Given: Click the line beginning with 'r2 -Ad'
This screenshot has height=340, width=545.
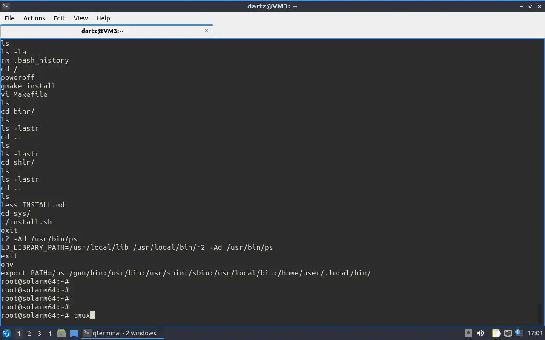Looking at the screenshot, I should 39,239.
